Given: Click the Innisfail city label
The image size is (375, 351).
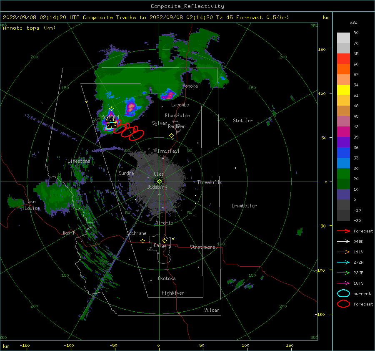Looking at the screenshot, I should [x=168, y=151].
